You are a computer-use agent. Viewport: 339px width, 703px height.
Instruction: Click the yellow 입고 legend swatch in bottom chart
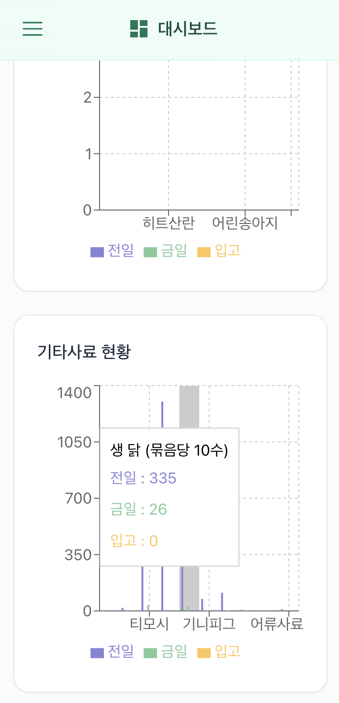(x=203, y=652)
